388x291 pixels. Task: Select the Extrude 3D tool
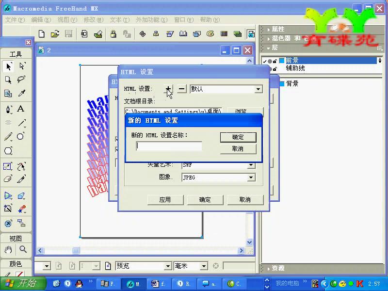[21, 196]
